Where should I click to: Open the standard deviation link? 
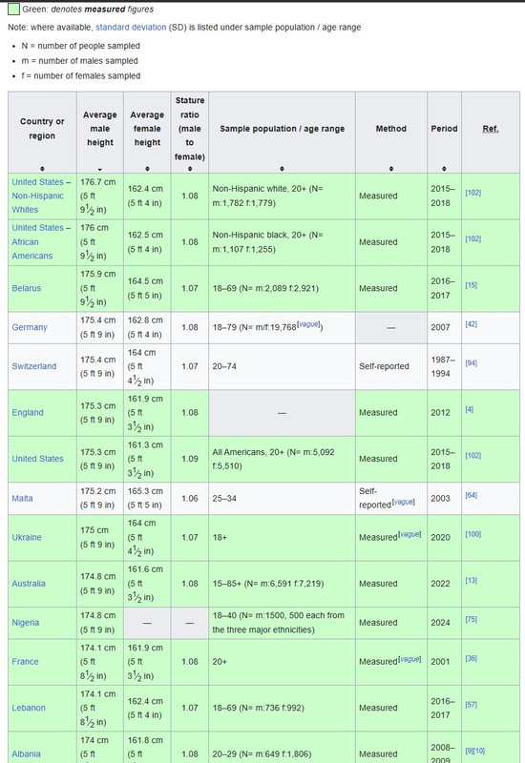(131, 28)
